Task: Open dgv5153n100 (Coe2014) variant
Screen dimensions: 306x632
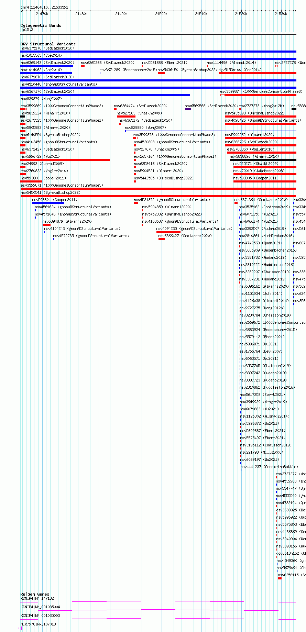Action: click(240, 70)
